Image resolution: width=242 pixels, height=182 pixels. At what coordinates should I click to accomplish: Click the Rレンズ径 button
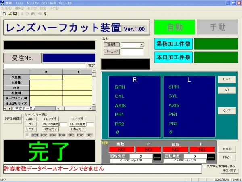coord(50,119)
